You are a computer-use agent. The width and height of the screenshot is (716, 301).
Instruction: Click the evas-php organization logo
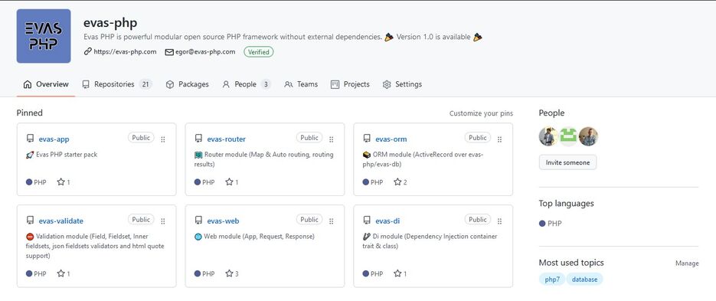(44, 36)
